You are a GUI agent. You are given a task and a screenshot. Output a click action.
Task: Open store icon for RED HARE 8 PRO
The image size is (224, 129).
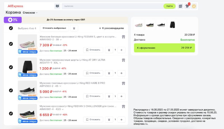point(123,83)
